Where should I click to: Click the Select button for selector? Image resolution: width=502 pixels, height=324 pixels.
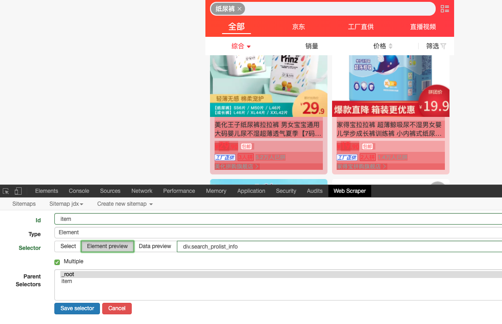(68, 246)
